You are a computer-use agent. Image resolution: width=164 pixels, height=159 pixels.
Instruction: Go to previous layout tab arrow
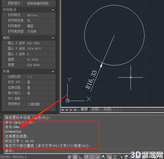tap(67, 110)
